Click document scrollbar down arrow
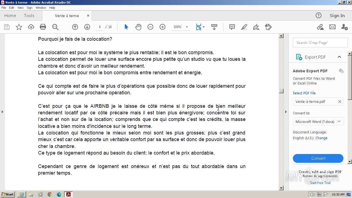This screenshot has width=352, height=198. pyautogui.click(x=281, y=188)
